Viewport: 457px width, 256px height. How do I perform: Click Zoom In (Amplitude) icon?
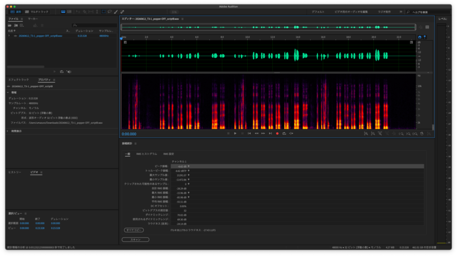[x=366, y=134]
